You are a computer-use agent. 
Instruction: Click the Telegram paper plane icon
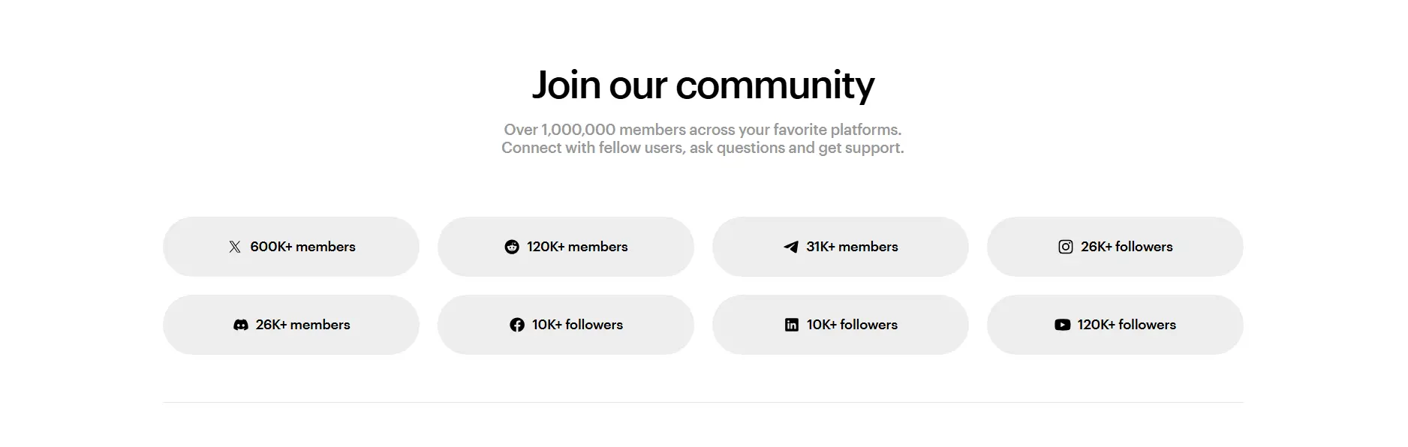tap(791, 247)
